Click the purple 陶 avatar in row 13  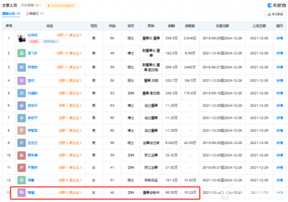[21, 193]
